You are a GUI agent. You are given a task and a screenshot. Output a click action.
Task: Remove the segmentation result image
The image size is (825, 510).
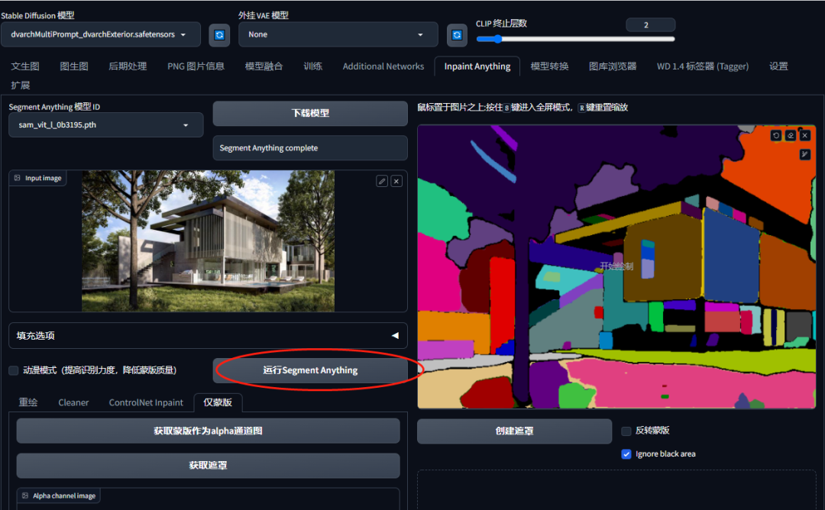(x=805, y=136)
